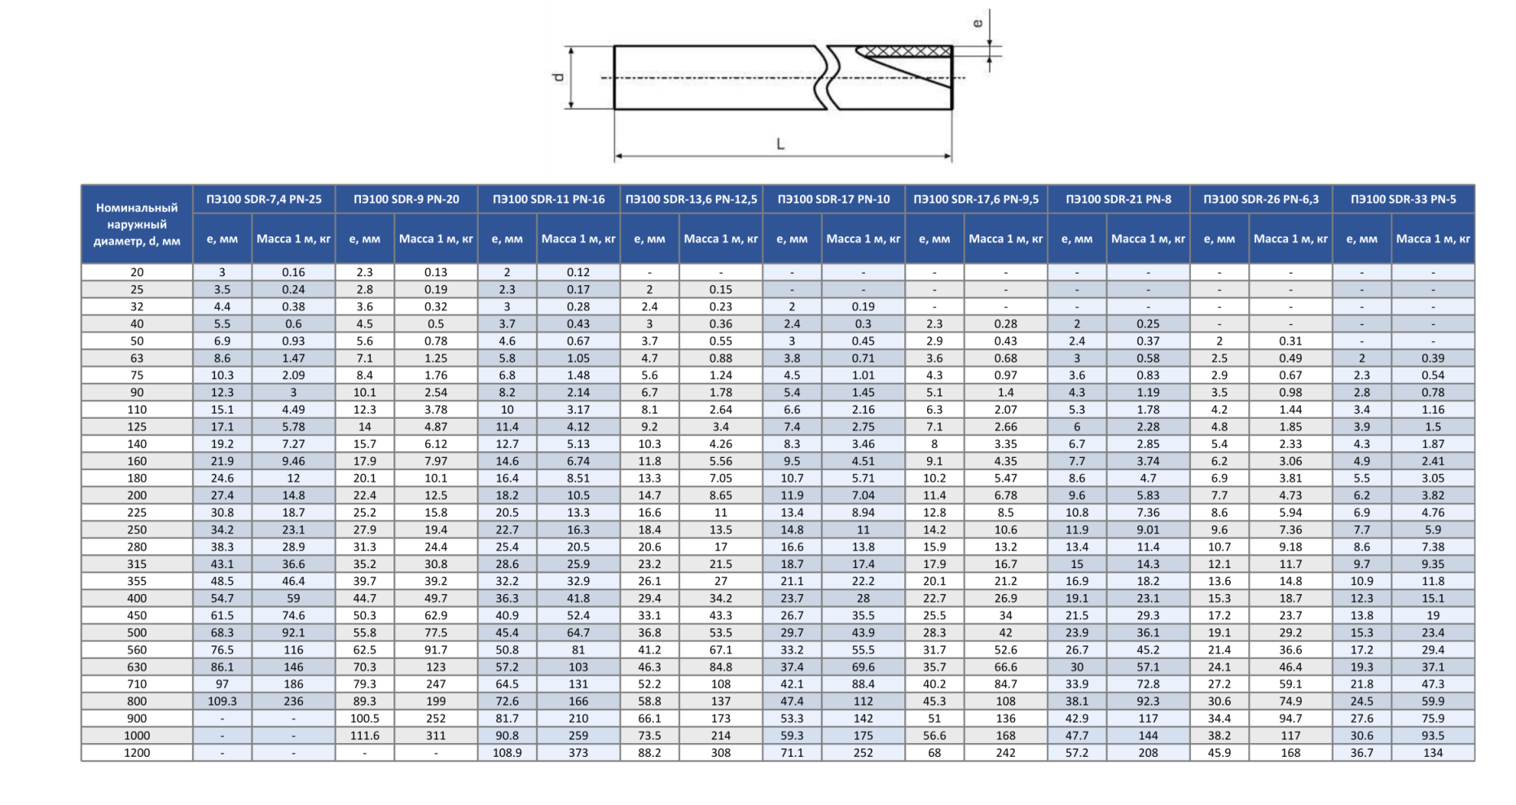Click value '111.6' in SDR-9 row 1000
The image size is (1516, 805).
(x=365, y=736)
